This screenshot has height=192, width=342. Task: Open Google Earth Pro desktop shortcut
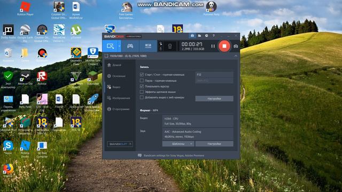click(x=25, y=33)
